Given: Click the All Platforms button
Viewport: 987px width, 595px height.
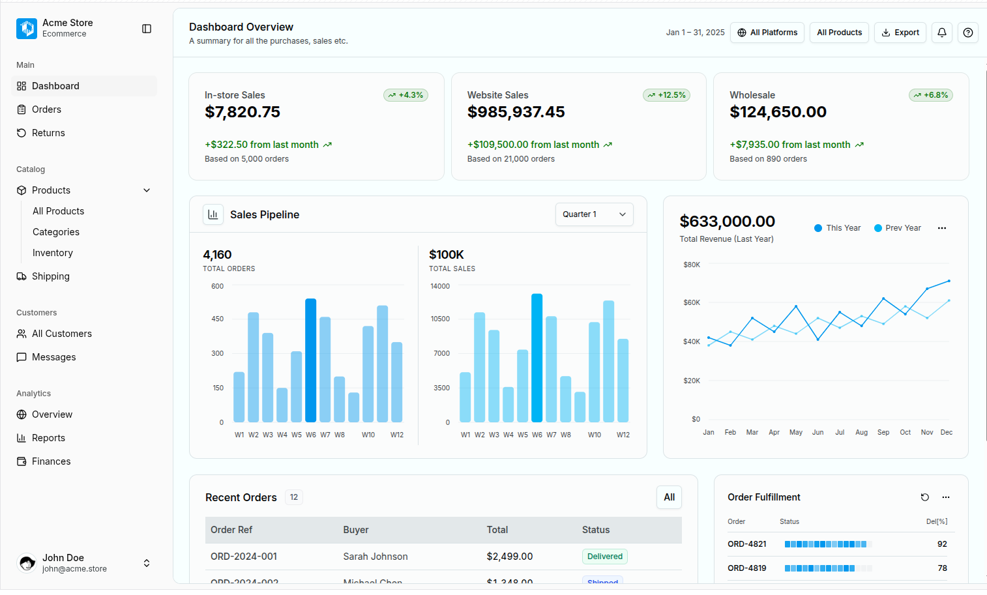Looking at the screenshot, I should pos(767,33).
